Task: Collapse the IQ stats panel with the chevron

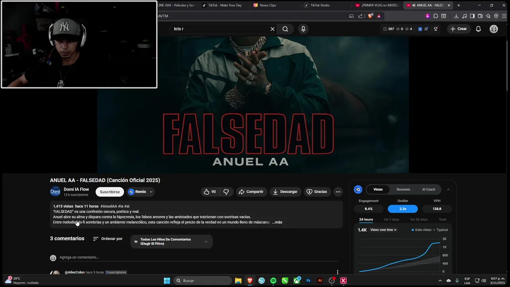Action: [x=448, y=189]
